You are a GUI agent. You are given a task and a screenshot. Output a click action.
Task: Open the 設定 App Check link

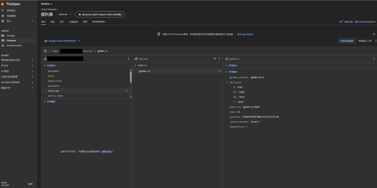(x=245, y=34)
